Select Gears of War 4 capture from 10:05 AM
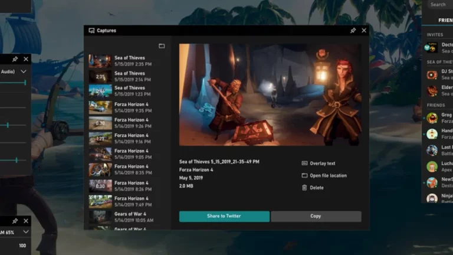Image resolution: width=453 pixels, height=255 pixels. [x=127, y=217]
